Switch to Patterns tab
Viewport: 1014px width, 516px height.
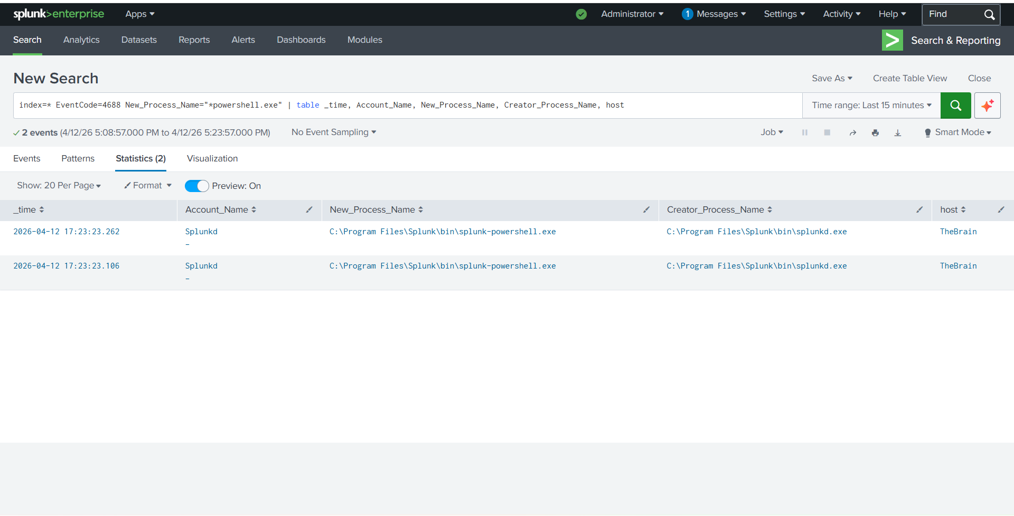point(78,159)
